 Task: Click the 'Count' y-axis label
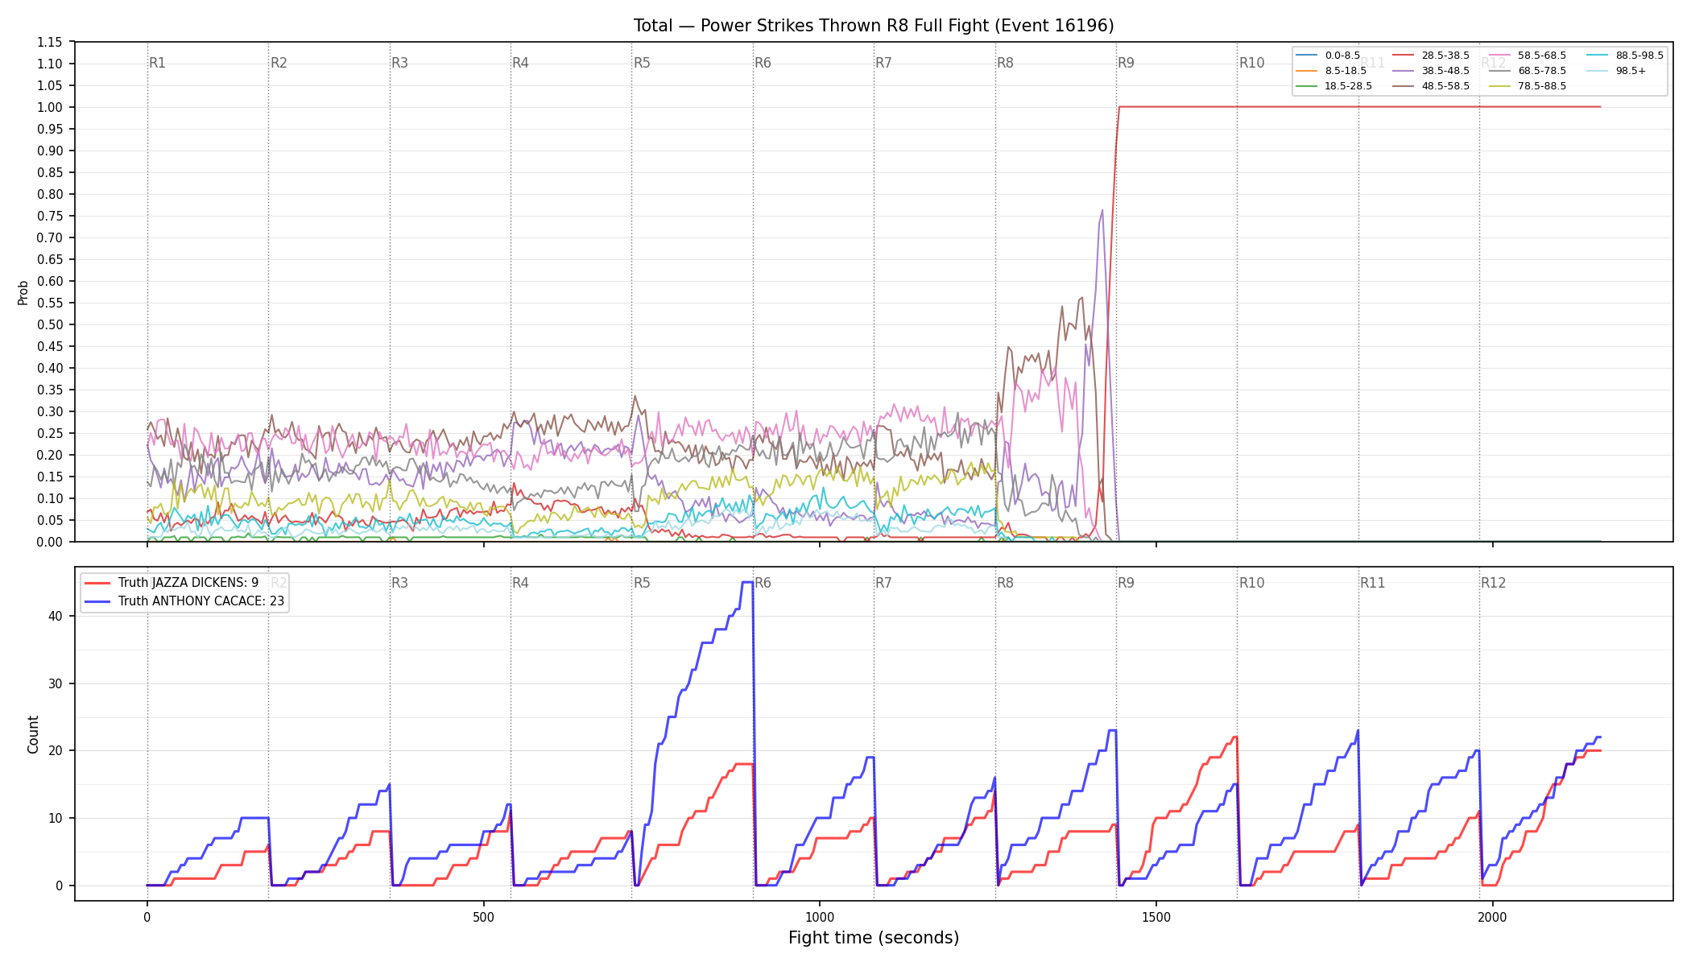pyautogui.click(x=33, y=734)
